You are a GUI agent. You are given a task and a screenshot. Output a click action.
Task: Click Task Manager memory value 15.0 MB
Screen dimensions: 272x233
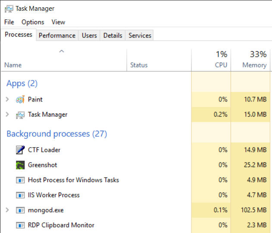255,114
